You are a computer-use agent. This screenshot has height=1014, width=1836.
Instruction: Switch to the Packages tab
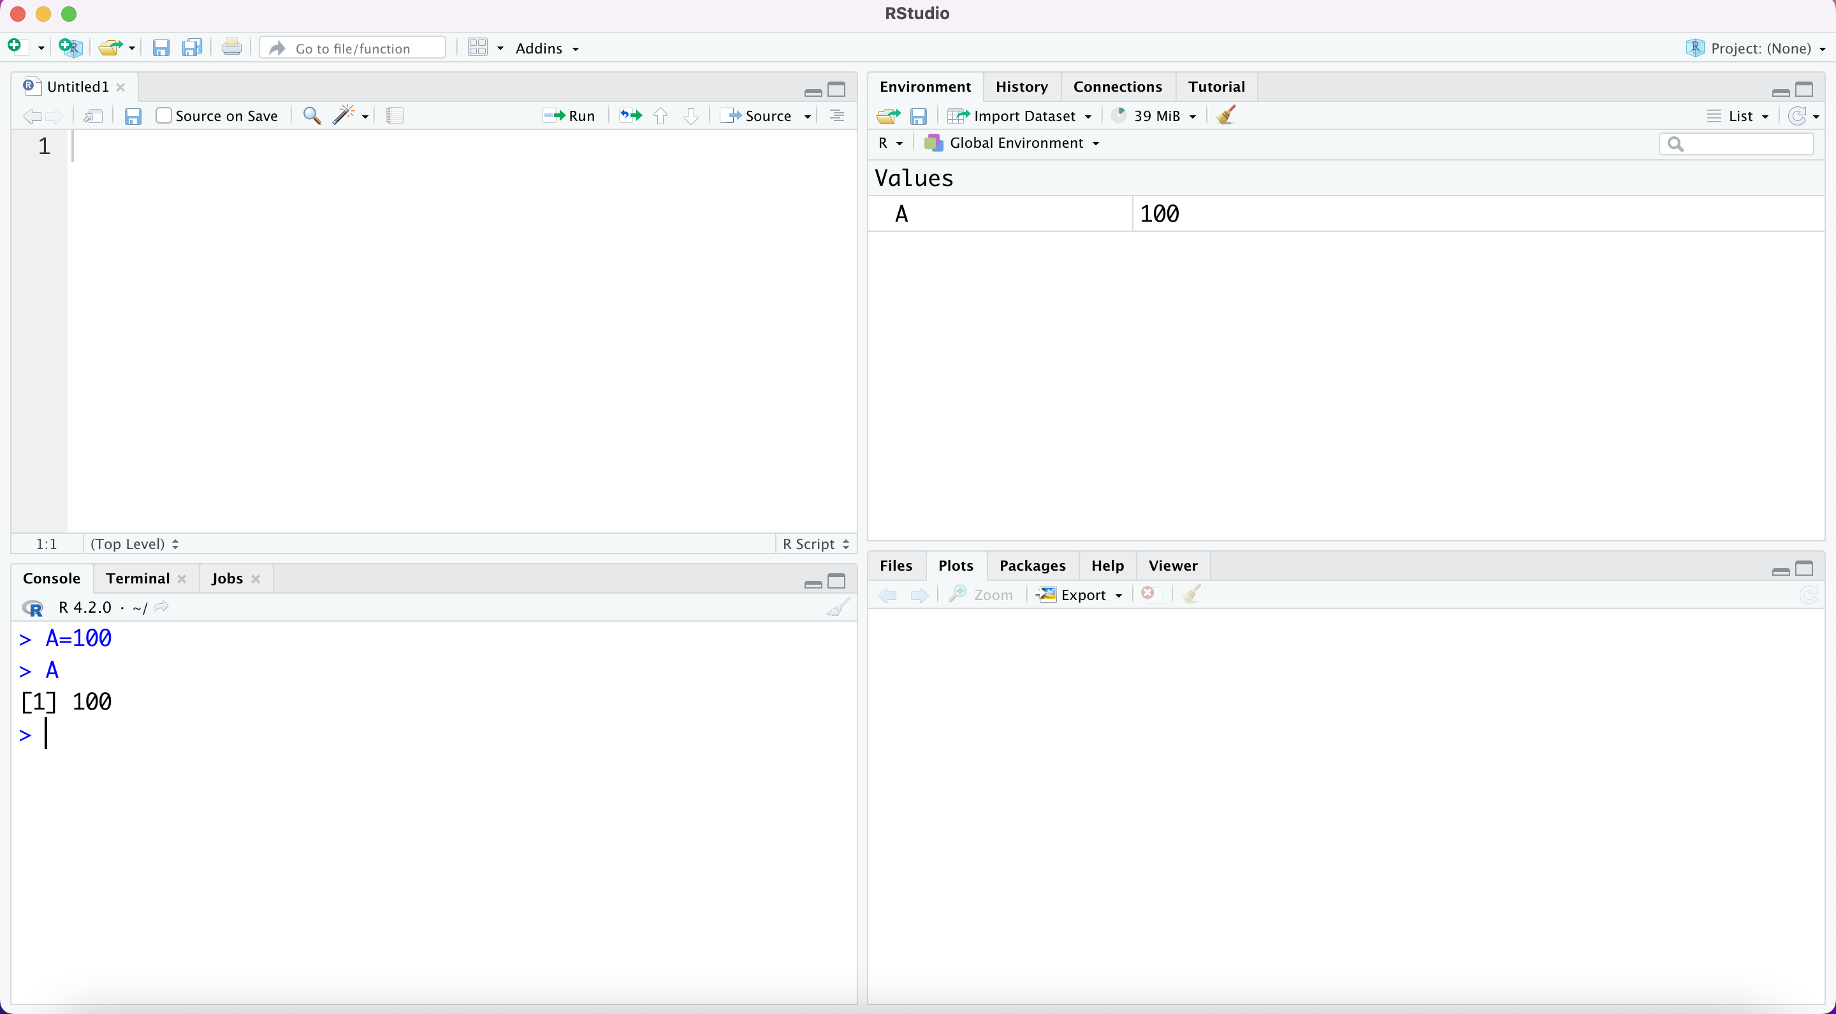tap(1032, 566)
